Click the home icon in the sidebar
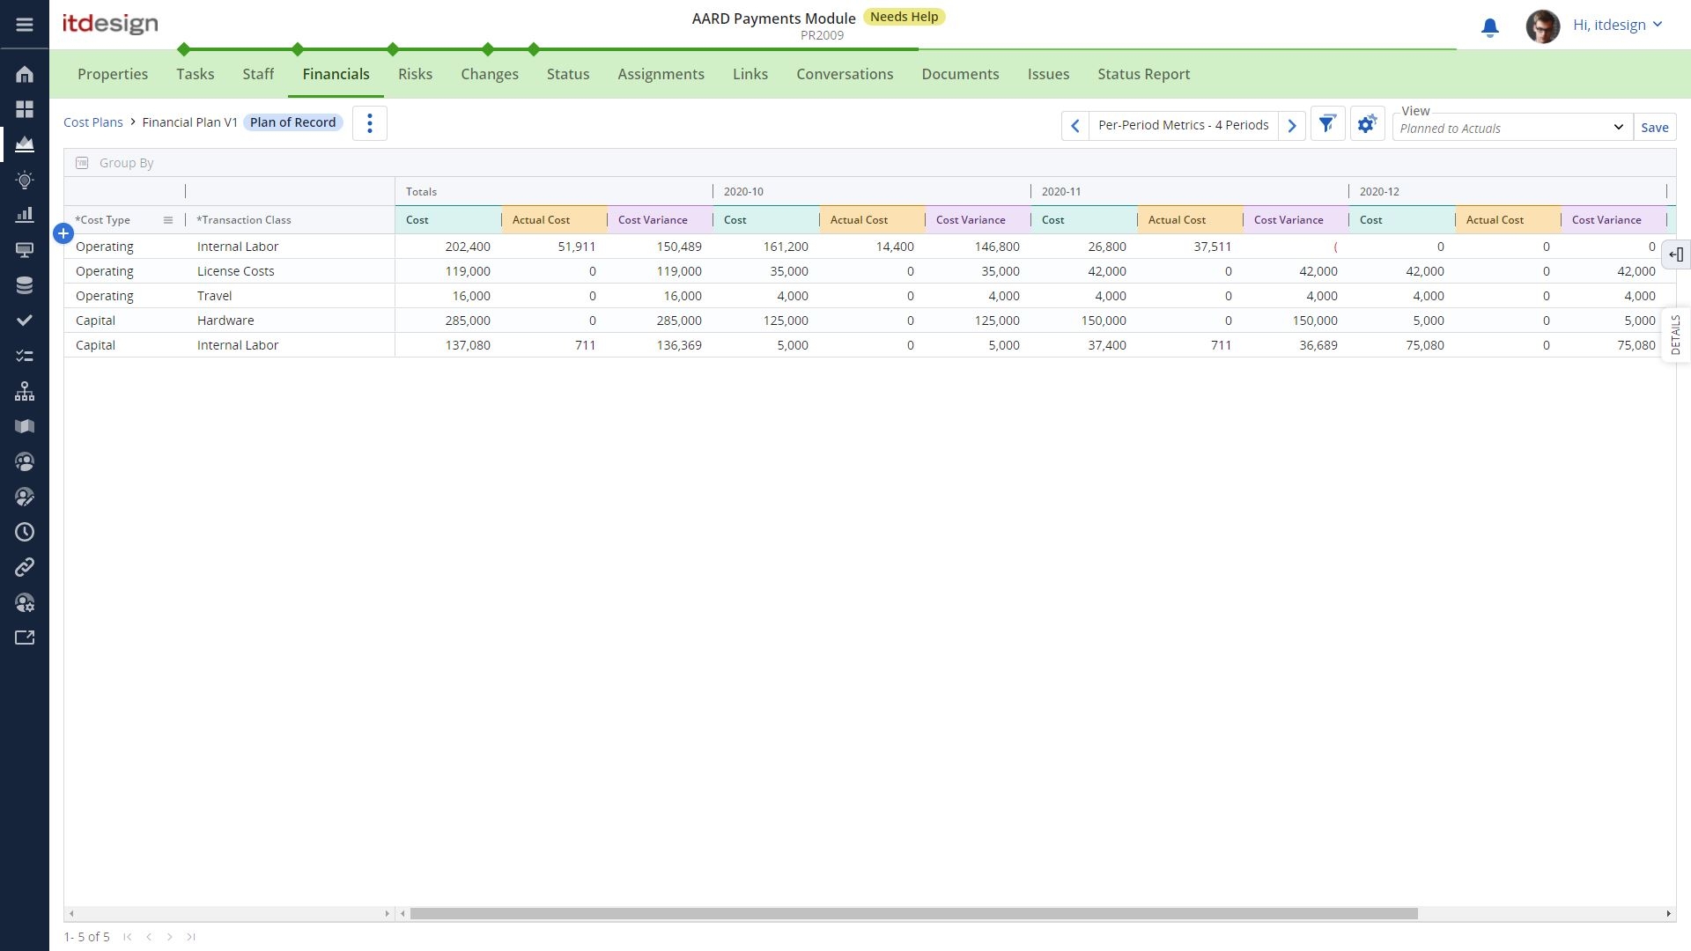This screenshot has width=1691, height=951. pos(25,74)
